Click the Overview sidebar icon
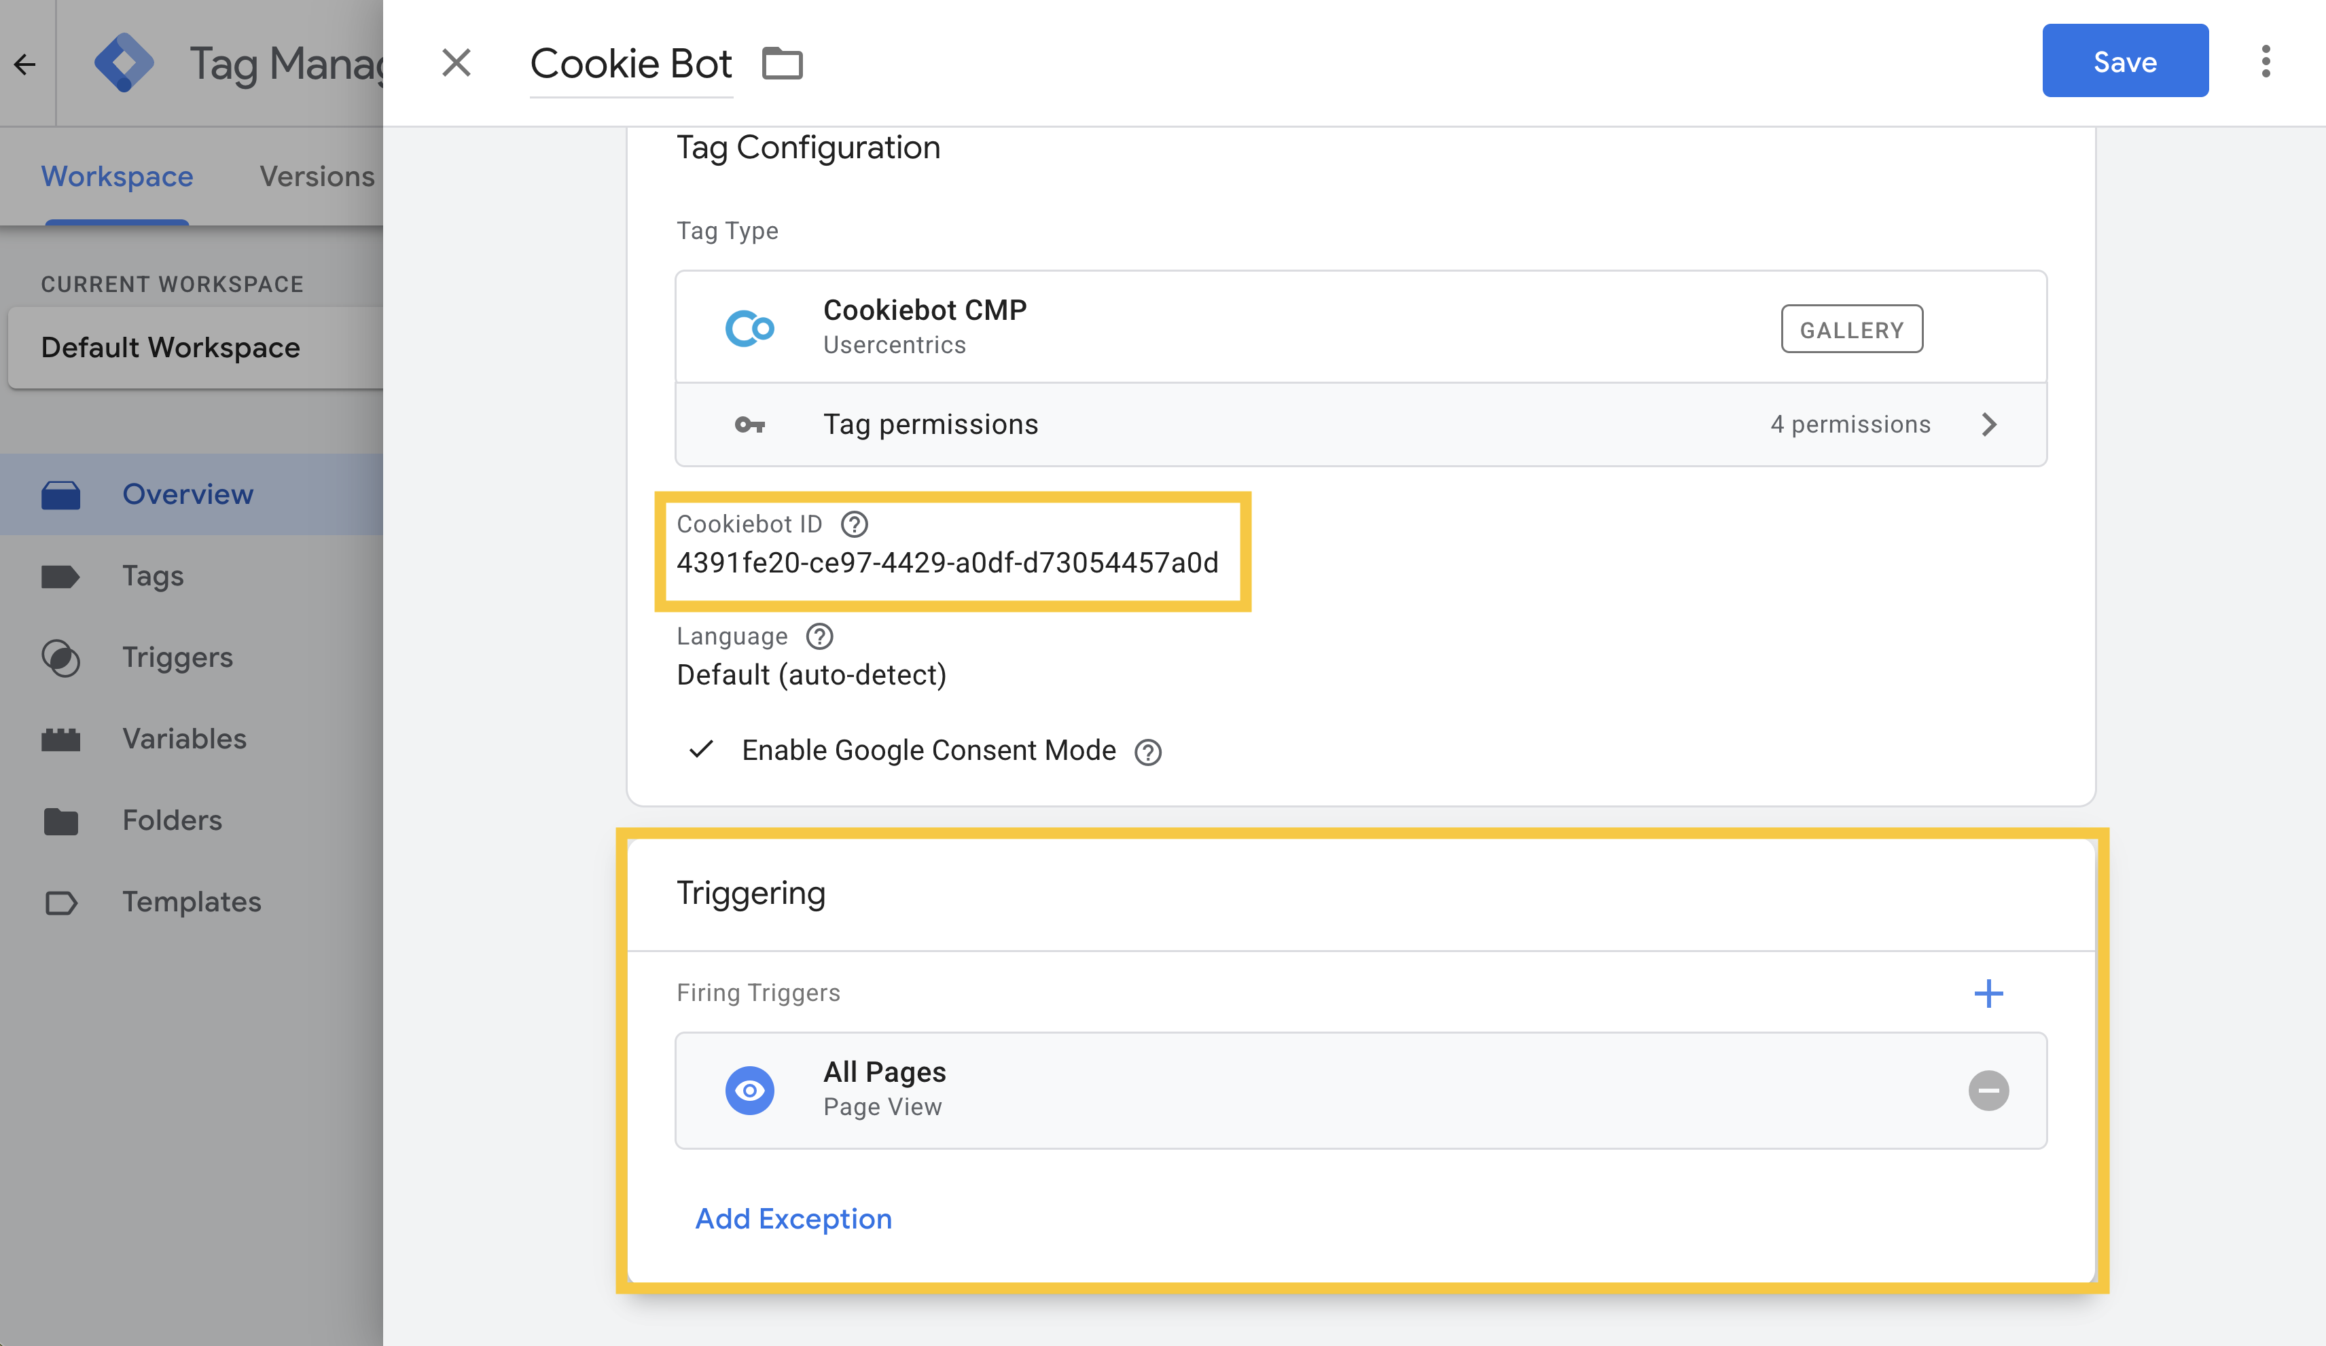Image resolution: width=2326 pixels, height=1346 pixels. point(61,494)
